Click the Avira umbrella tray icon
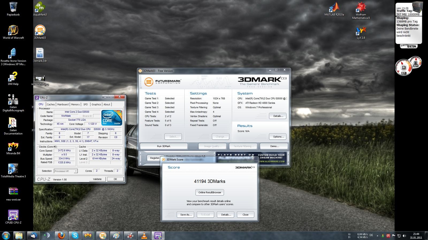 [388, 236]
